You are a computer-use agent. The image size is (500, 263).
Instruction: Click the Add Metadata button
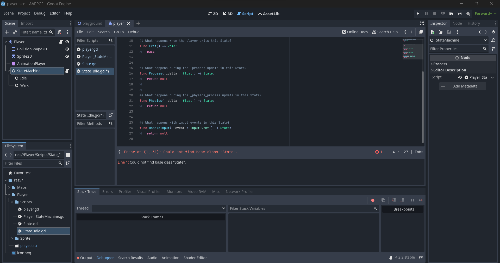point(463,86)
